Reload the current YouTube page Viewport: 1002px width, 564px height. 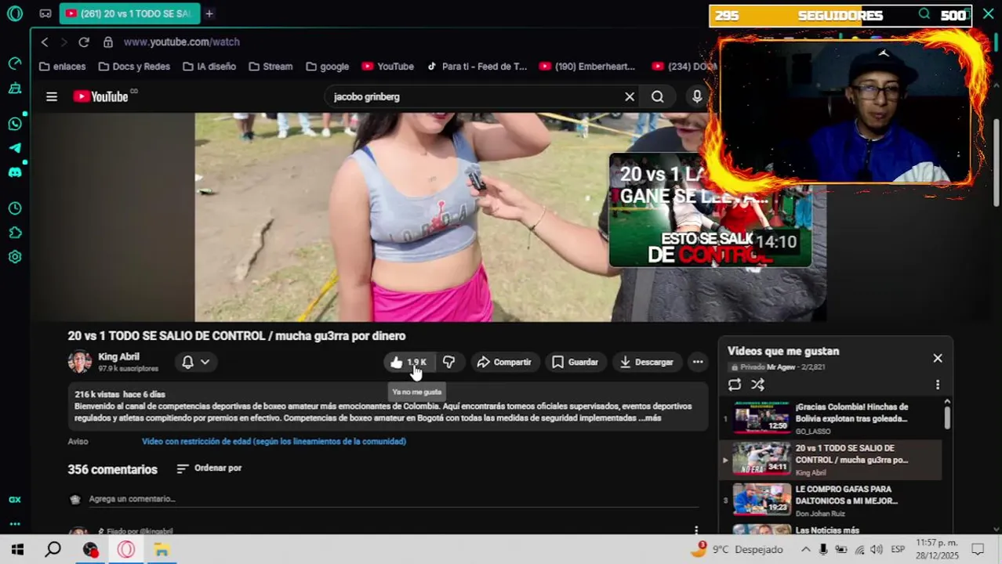[84, 42]
